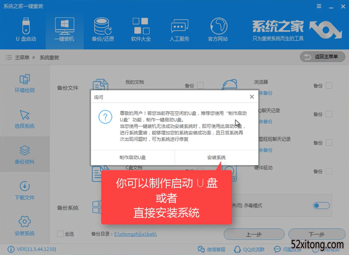Click 上一步 button

(x=254, y=234)
